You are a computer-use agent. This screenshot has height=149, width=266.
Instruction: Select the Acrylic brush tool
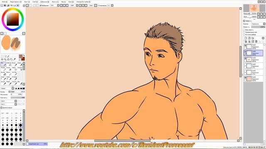(3, 83)
